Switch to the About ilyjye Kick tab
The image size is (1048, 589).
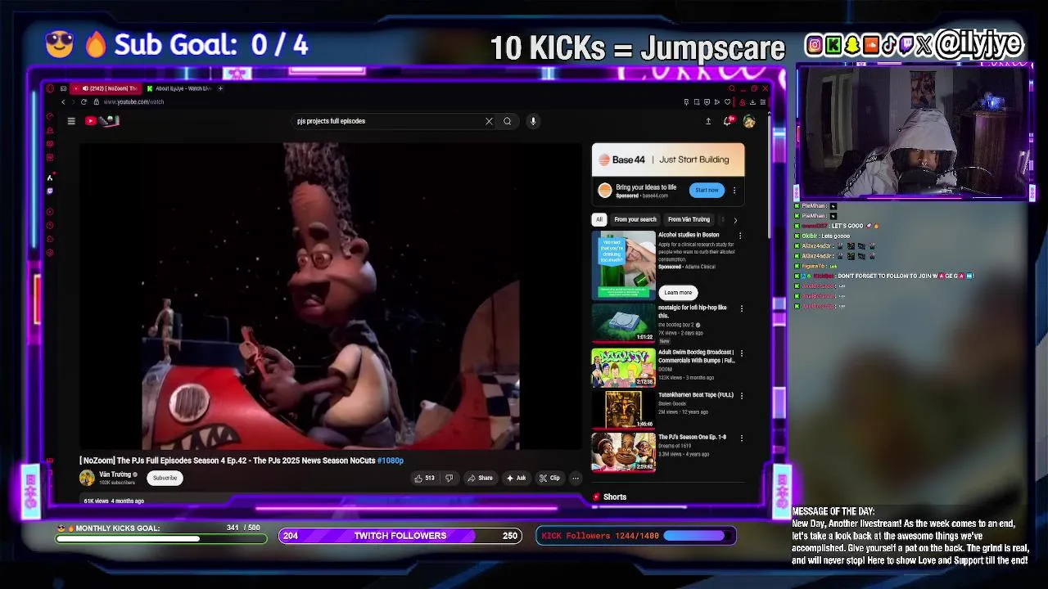pos(179,88)
